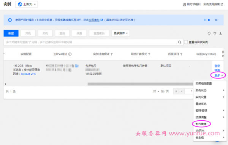Screen dimensions: 228x145
Task: Click the 重置密码 (reset password) button
Action: pos(99,33)
